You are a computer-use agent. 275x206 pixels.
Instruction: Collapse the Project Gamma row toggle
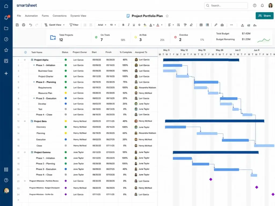point(25,152)
